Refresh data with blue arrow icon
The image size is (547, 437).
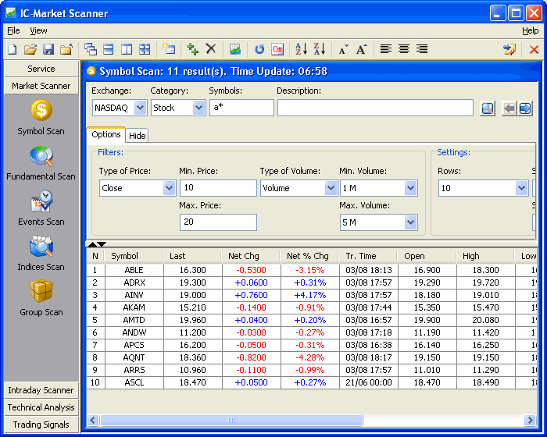tap(259, 49)
